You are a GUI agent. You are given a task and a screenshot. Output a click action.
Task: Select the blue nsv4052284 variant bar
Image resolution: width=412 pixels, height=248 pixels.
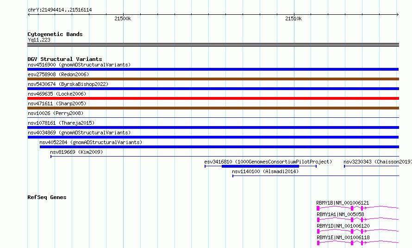(x=219, y=147)
